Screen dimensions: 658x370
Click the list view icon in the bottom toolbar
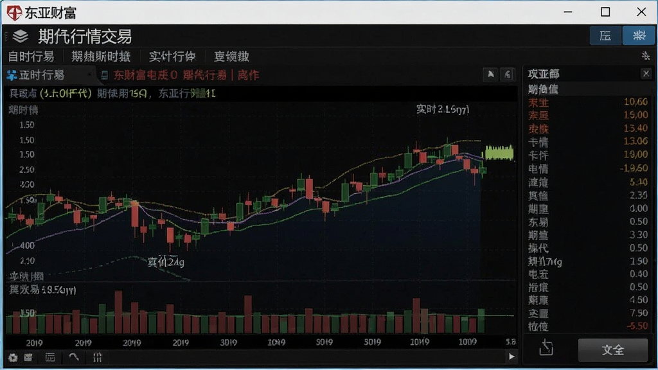[x=50, y=357]
